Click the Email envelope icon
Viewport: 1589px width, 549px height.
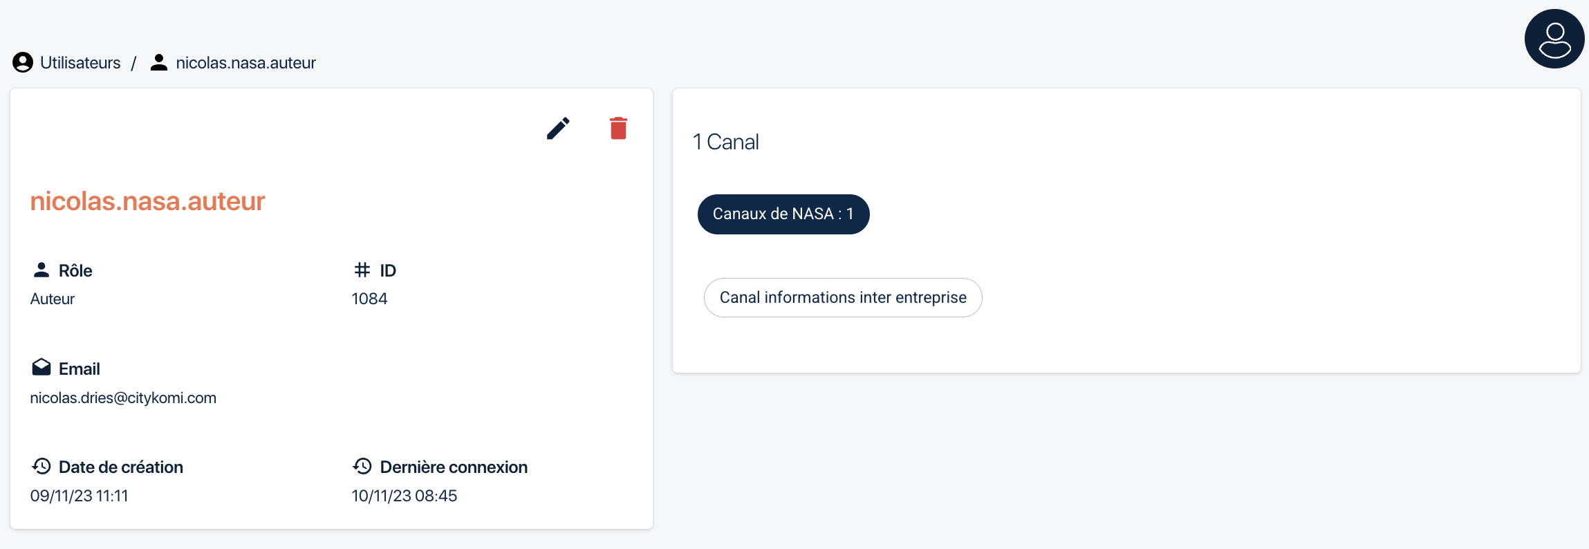41,368
